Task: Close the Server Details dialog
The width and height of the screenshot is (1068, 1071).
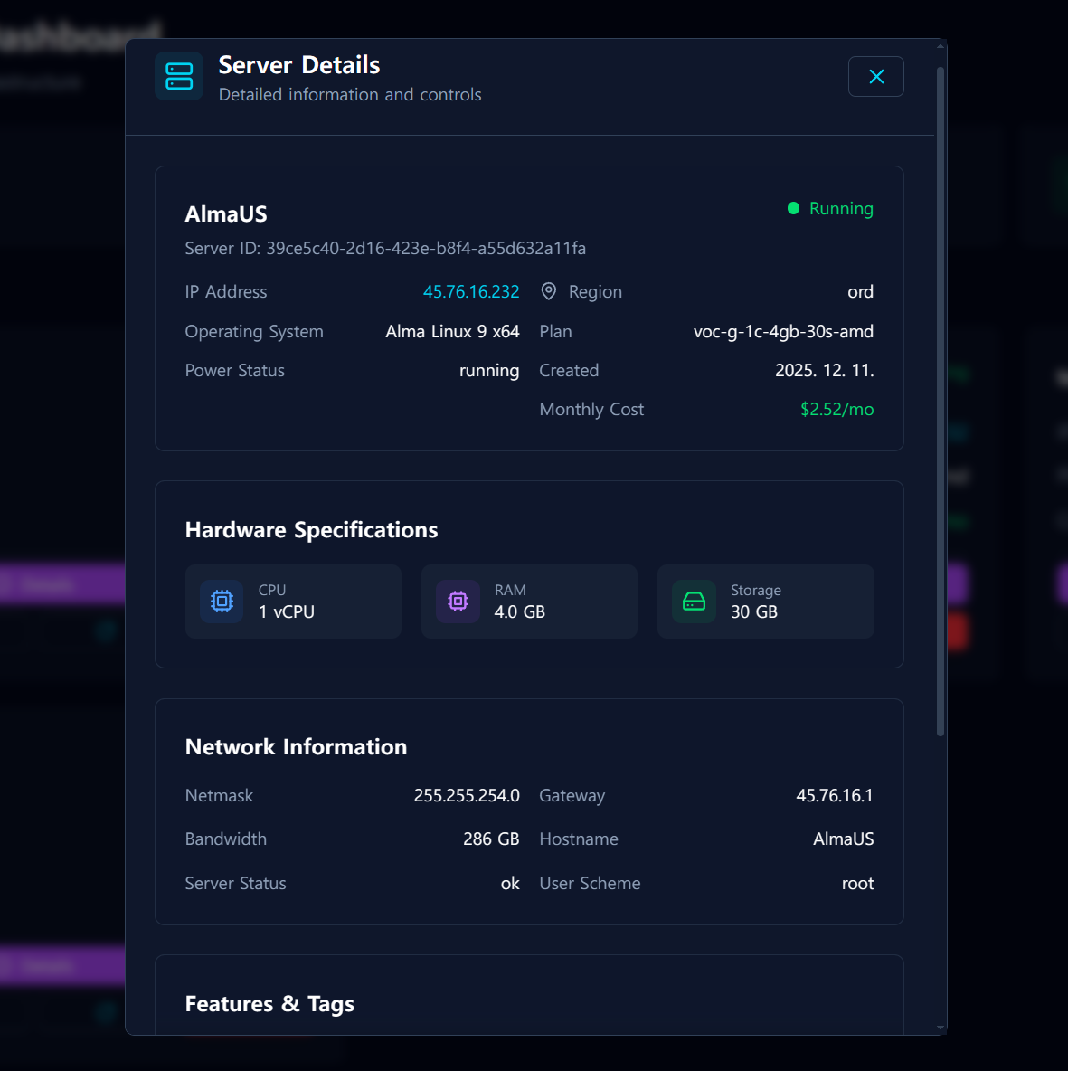Action: 875,77
